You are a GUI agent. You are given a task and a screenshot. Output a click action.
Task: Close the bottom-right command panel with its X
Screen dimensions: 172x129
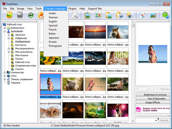[x=169, y=116]
